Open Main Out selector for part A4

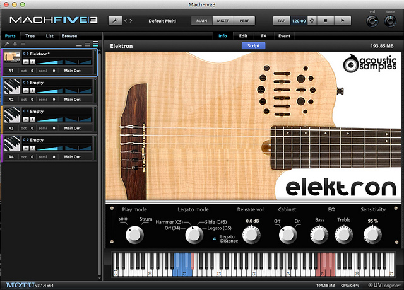pos(73,157)
